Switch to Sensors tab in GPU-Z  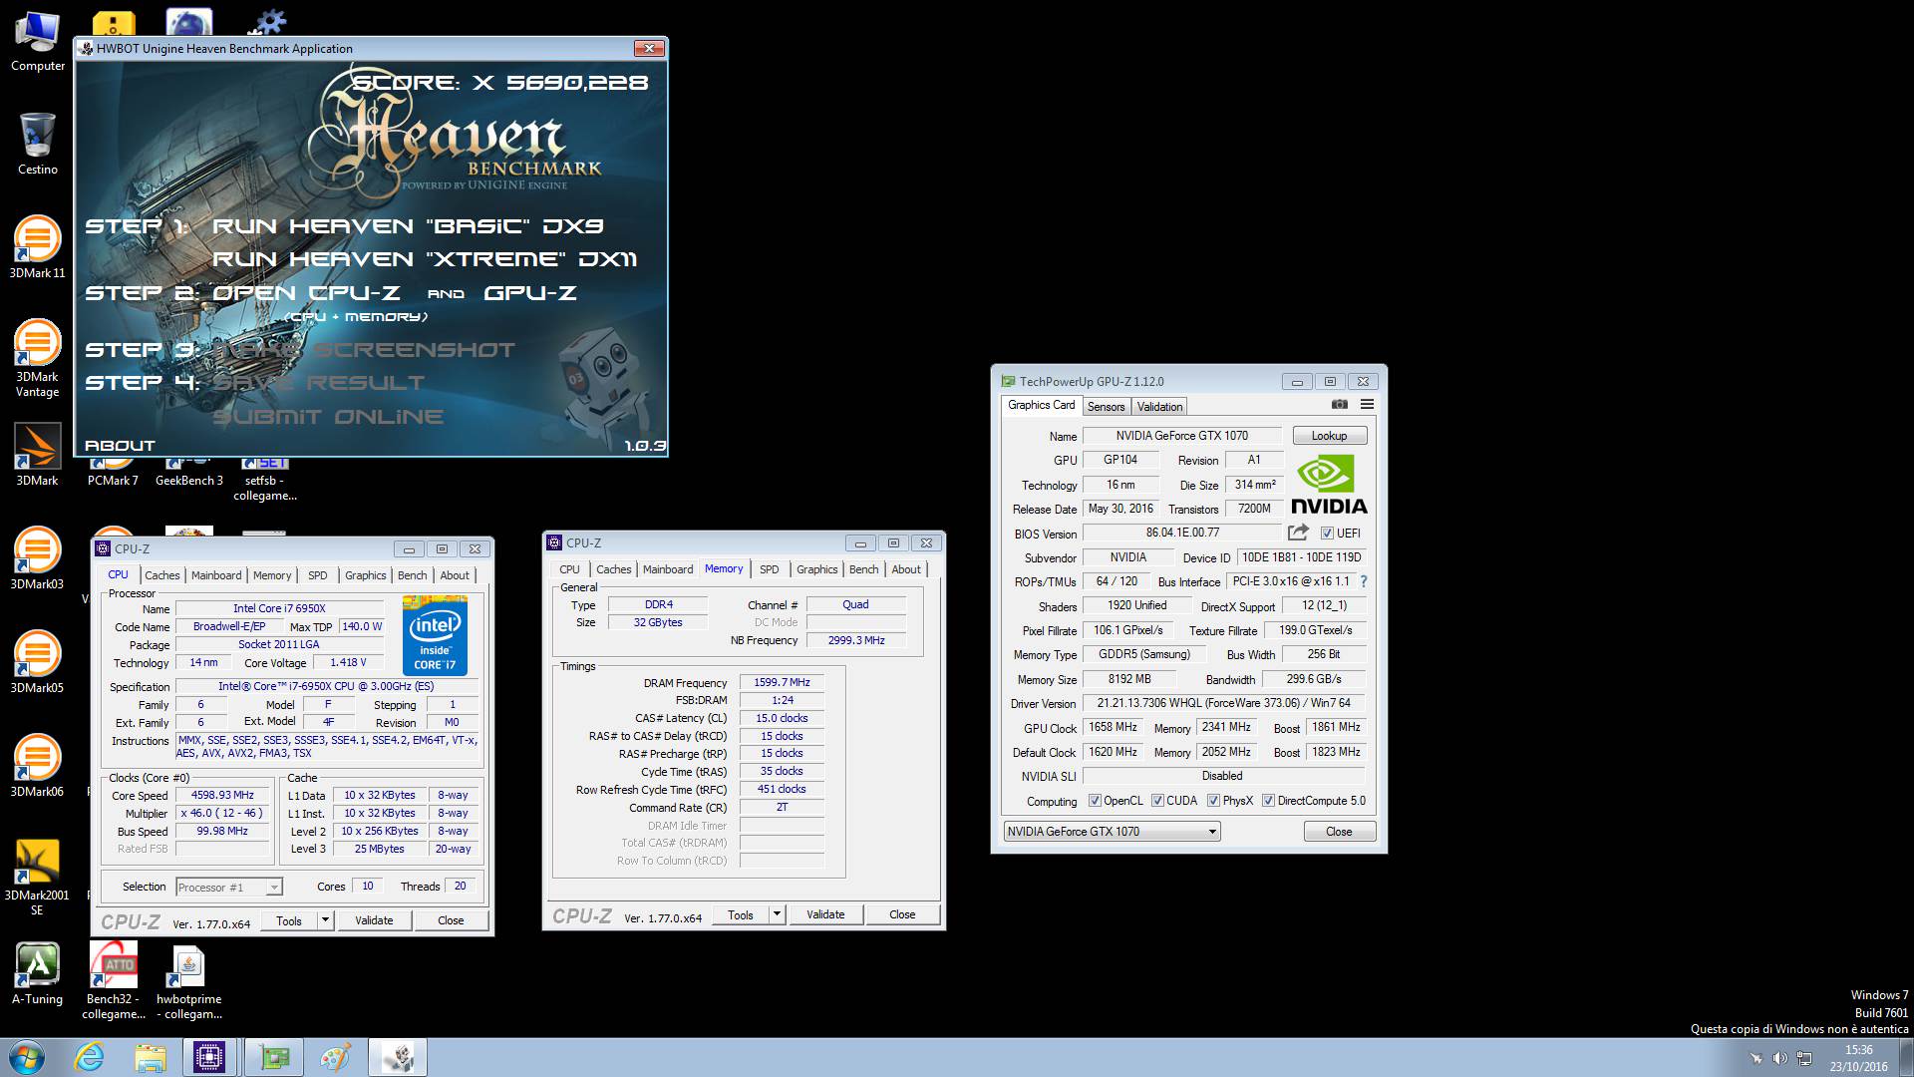pos(1106,407)
